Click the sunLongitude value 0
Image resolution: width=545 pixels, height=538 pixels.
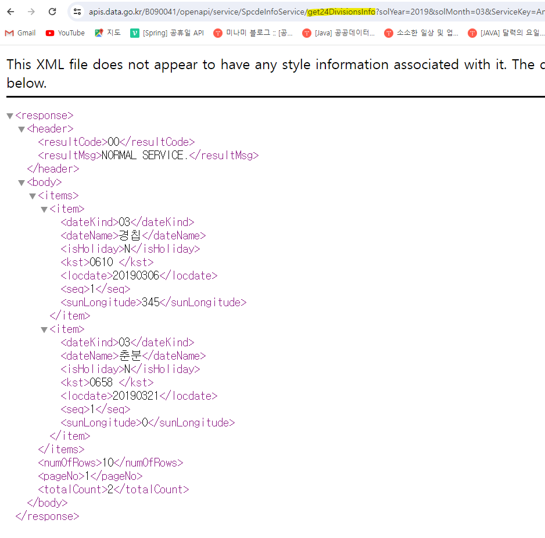pos(145,423)
